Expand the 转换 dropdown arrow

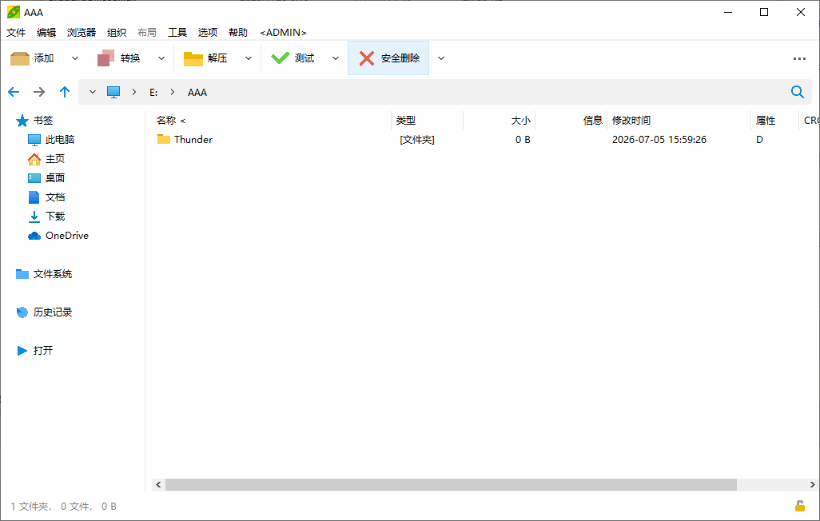coord(161,58)
